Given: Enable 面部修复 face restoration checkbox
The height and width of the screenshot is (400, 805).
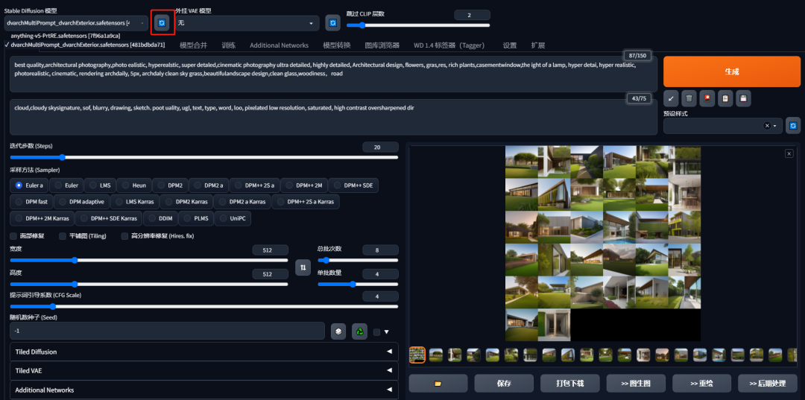Looking at the screenshot, I should click(13, 236).
